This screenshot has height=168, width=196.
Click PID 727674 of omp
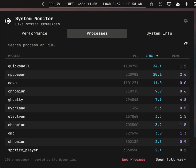(132, 133)
